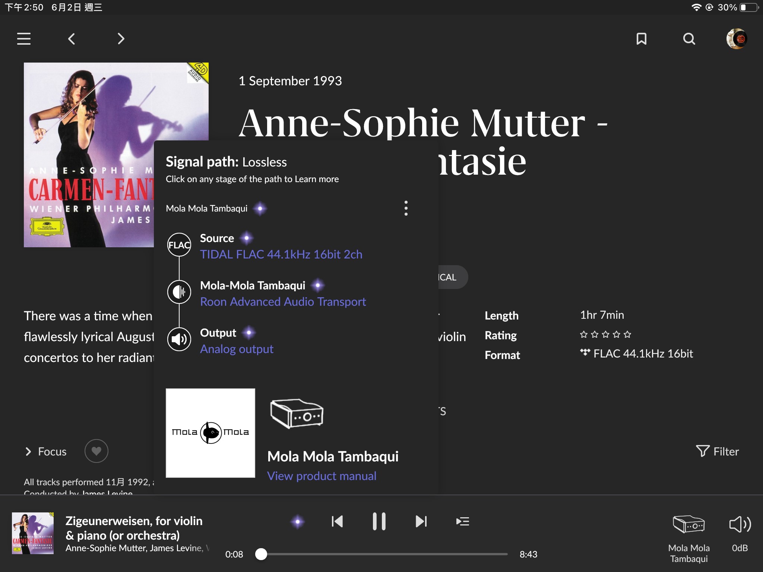The height and width of the screenshot is (572, 763).
Task: Click the quality star beside Source
Action: point(246,238)
